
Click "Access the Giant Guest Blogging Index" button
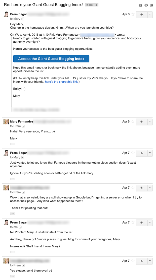coord(51,59)
